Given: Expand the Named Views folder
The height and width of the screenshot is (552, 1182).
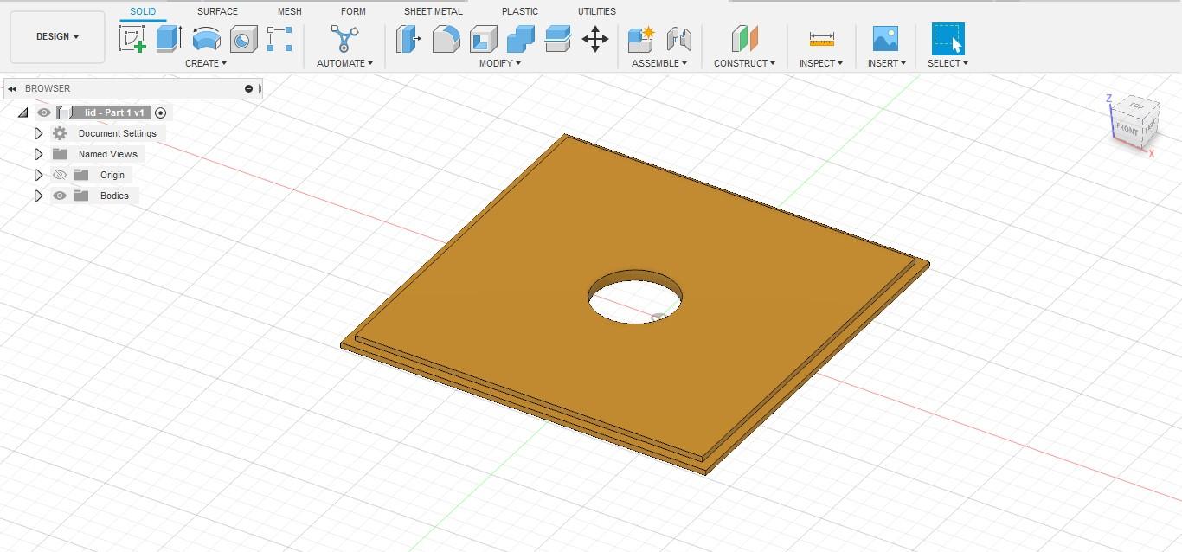Looking at the screenshot, I should 38,154.
